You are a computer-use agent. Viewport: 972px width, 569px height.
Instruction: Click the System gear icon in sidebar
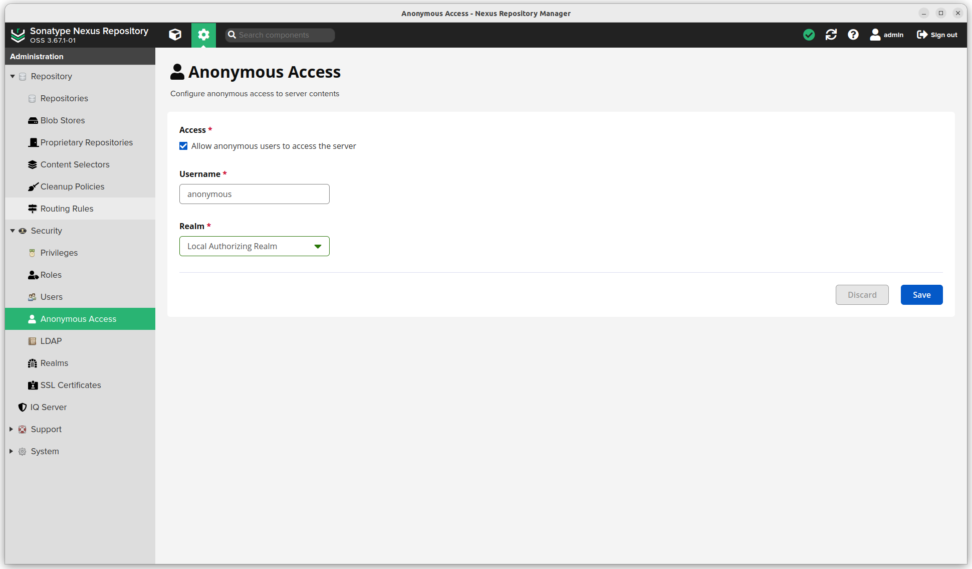tap(23, 451)
